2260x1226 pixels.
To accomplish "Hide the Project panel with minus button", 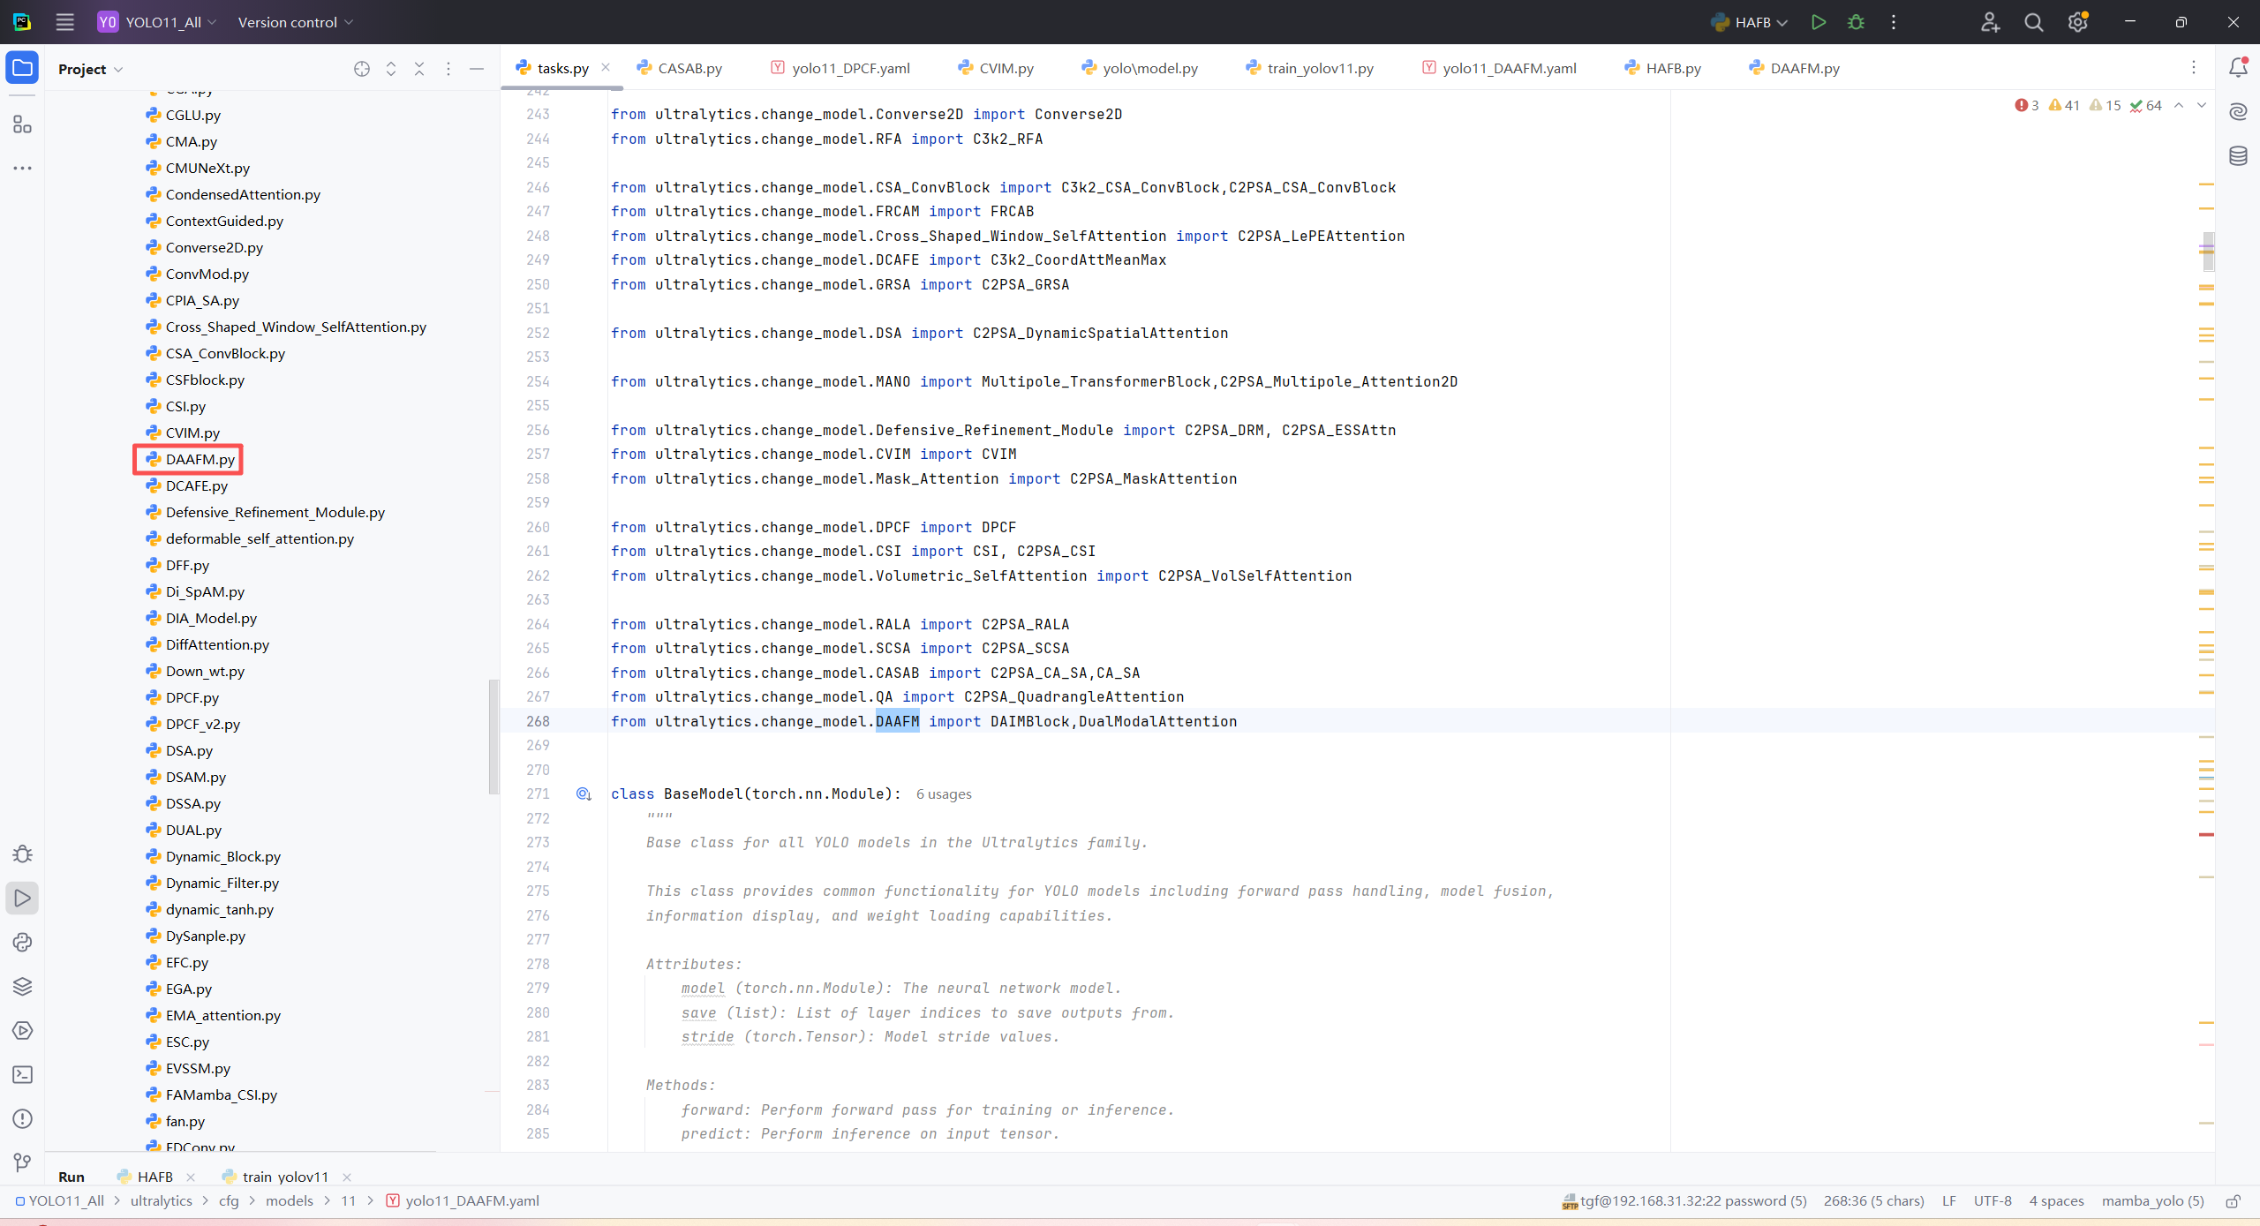I will pos(477,69).
